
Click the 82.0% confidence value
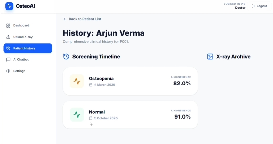(x=182, y=84)
